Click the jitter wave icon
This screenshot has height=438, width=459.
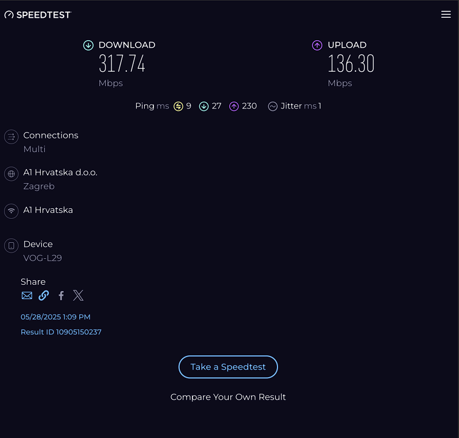pos(273,106)
